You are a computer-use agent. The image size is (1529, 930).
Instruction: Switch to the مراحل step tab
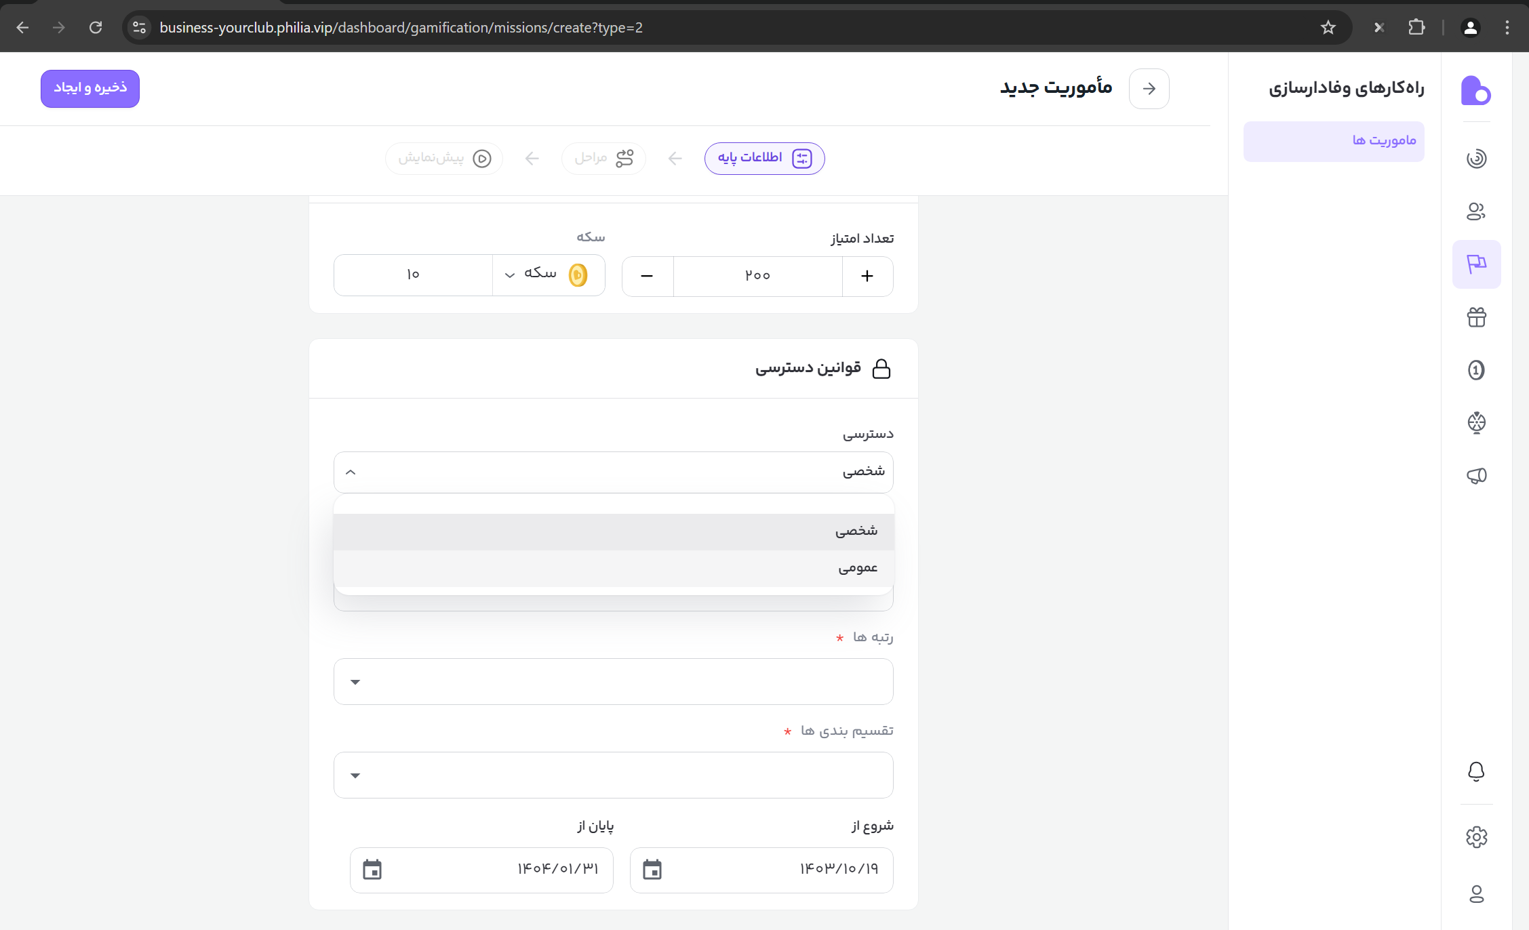tap(603, 158)
